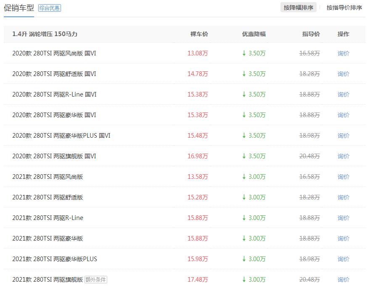Click 询价 for 2021款 两驱豪华版PLUS
This screenshot has height=288, width=370.
(x=344, y=259)
